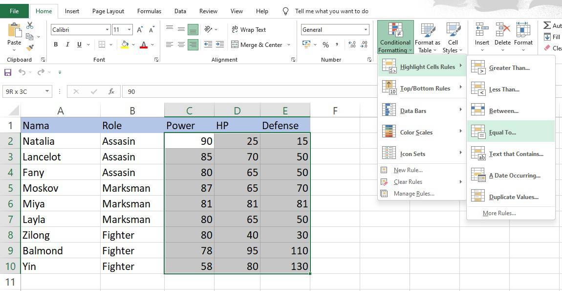Toggle Underline formatting
The height and width of the screenshot is (291, 562).
pyautogui.click(x=79, y=45)
